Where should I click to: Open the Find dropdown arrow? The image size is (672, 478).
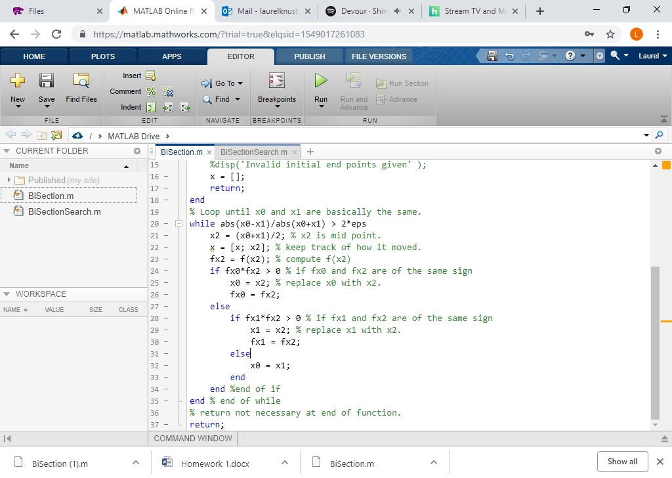(x=237, y=99)
